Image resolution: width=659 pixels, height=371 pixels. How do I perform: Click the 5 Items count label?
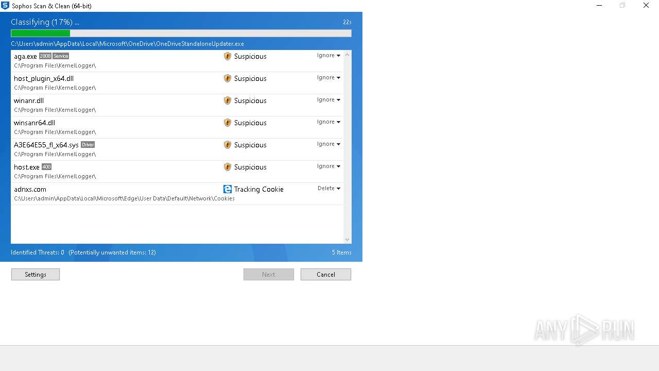point(341,252)
